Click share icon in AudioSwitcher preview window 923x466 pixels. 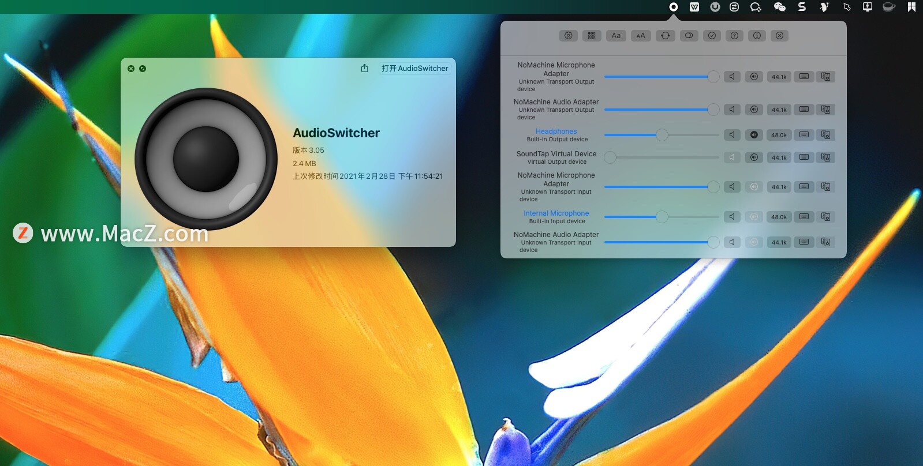click(x=364, y=68)
